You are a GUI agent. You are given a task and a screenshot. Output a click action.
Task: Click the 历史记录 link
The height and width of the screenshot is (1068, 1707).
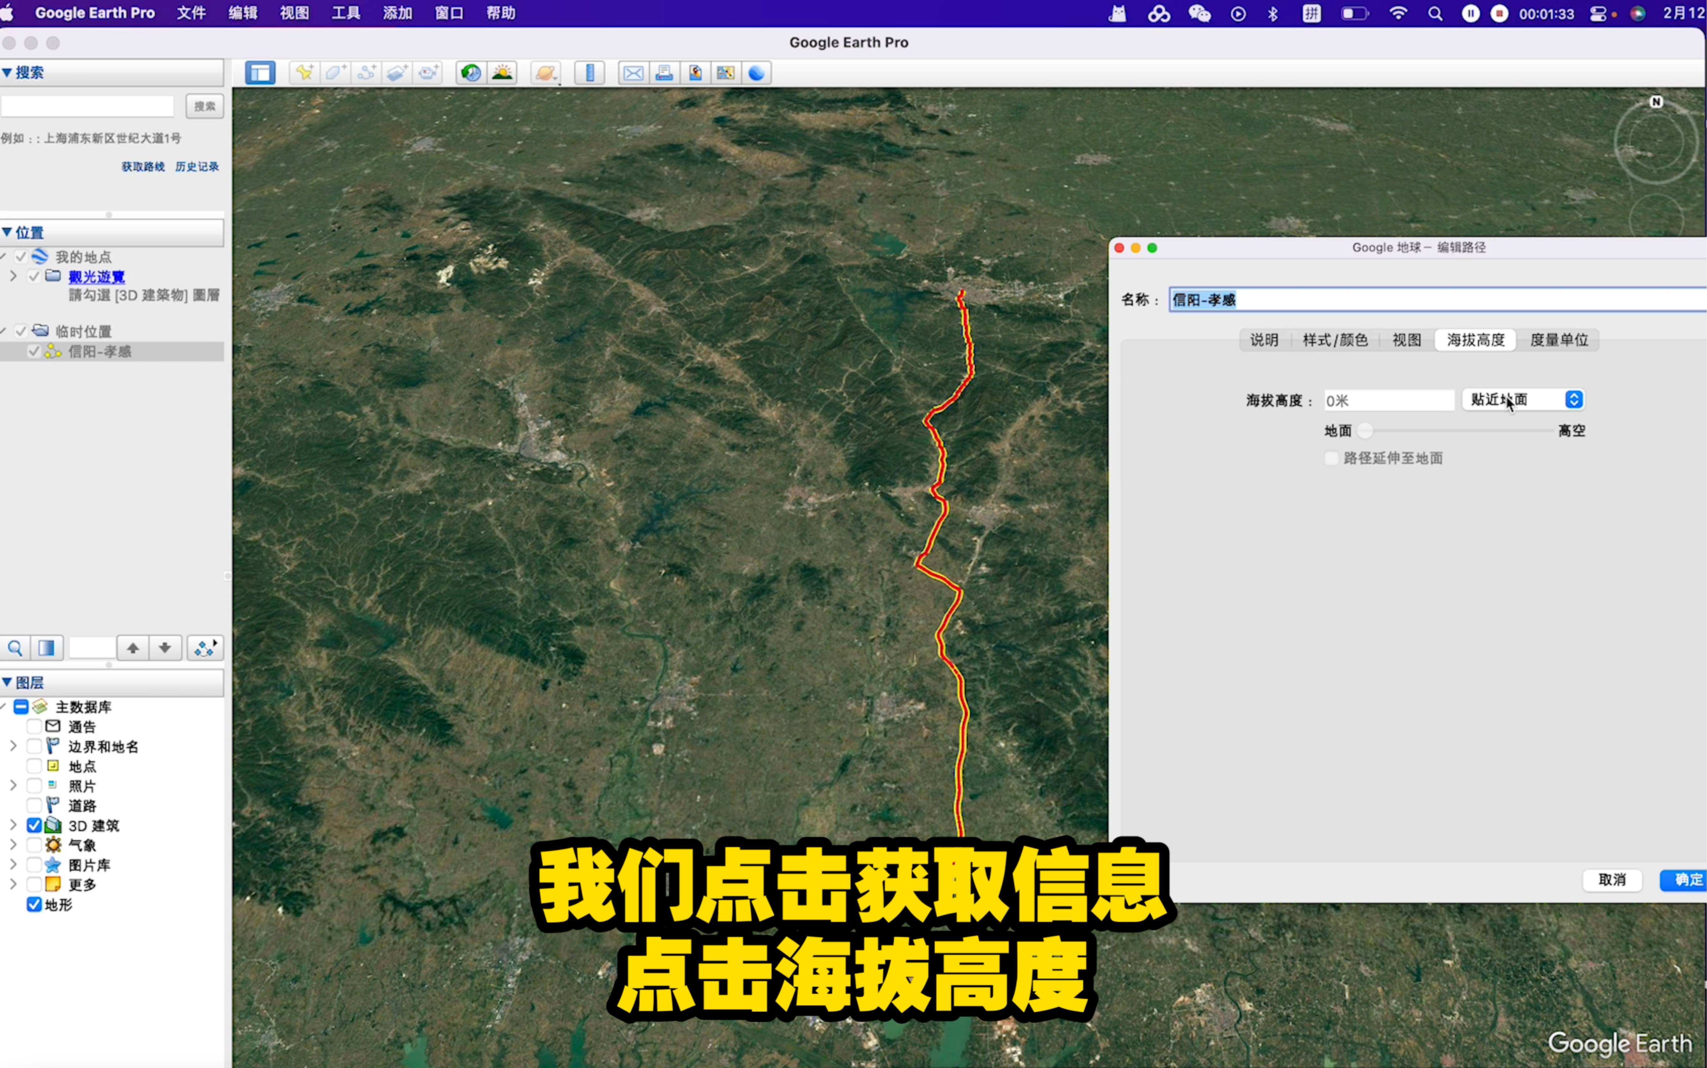point(197,167)
